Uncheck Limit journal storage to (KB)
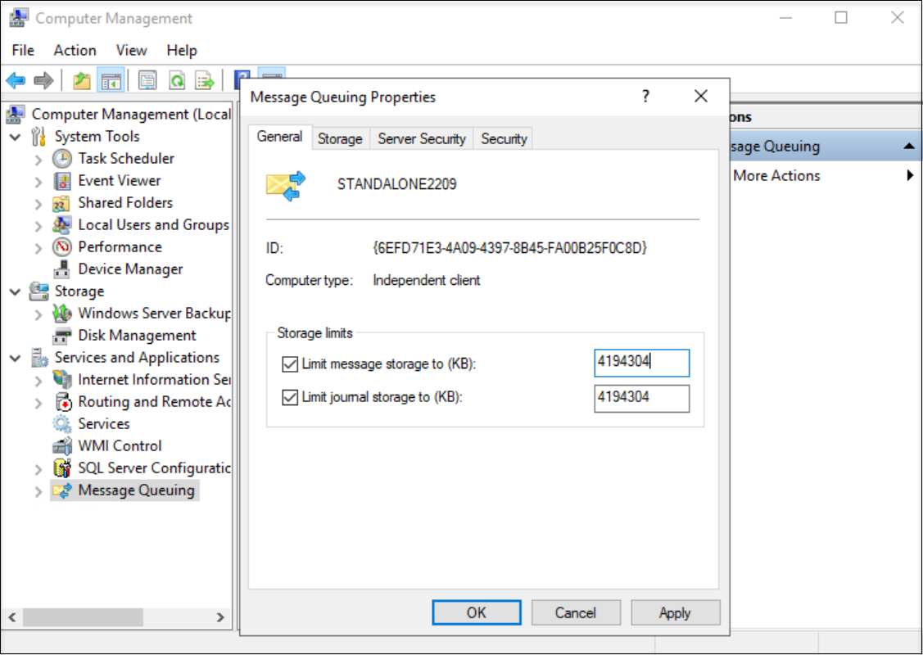 point(290,399)
